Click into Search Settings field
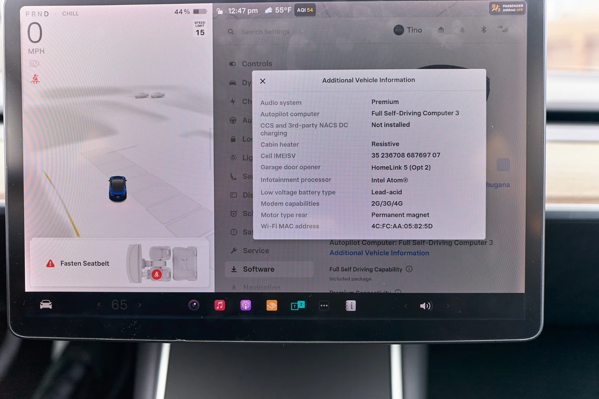Screen dimensions: 599x399 tap(265, 32)
